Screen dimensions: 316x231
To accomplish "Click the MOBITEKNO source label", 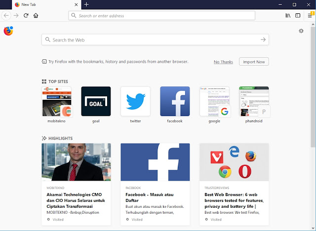I will pyautogui.click(x=55, y=188).
